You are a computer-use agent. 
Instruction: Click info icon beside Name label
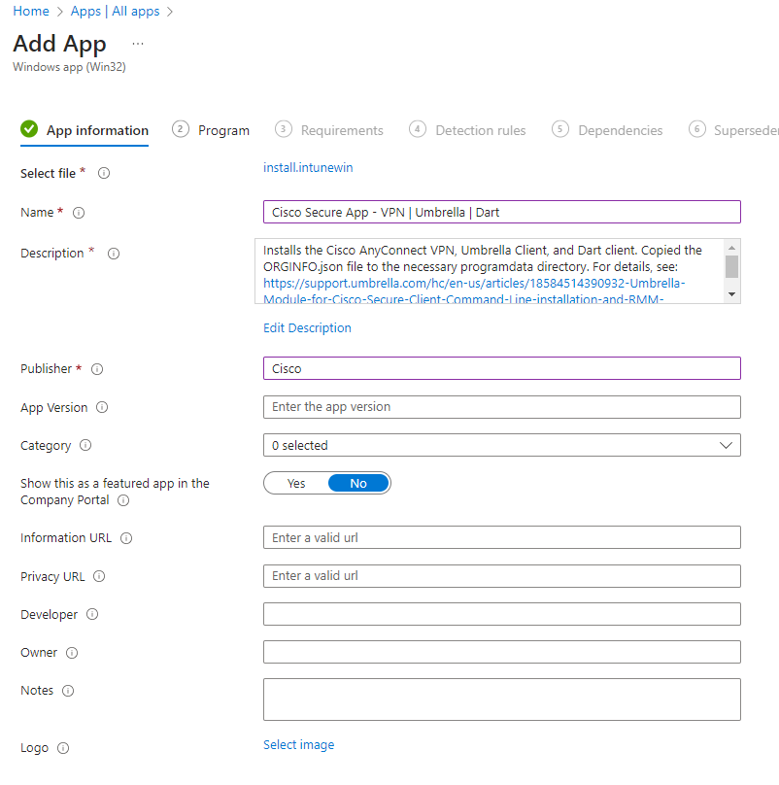[x=80, y=213]
